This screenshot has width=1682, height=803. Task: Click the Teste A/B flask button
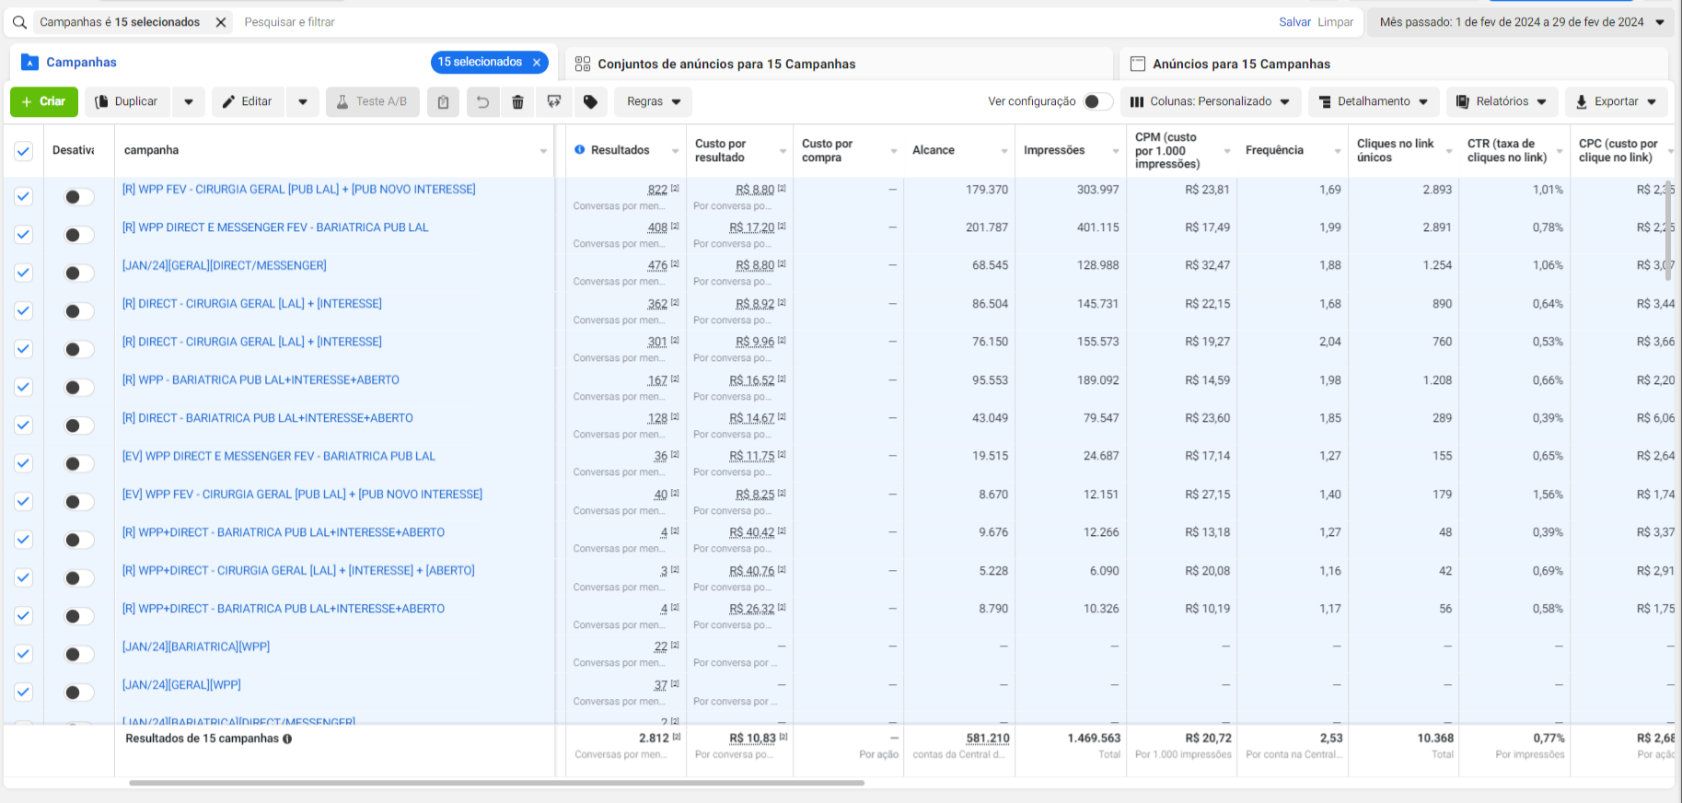point(372,101)
